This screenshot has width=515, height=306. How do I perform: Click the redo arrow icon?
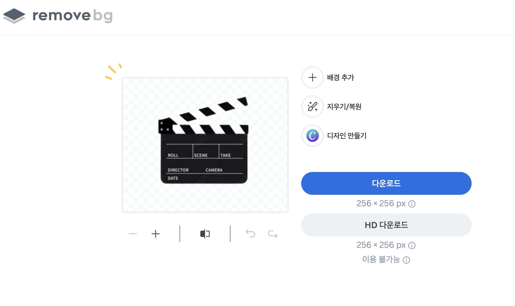point(273,234)
